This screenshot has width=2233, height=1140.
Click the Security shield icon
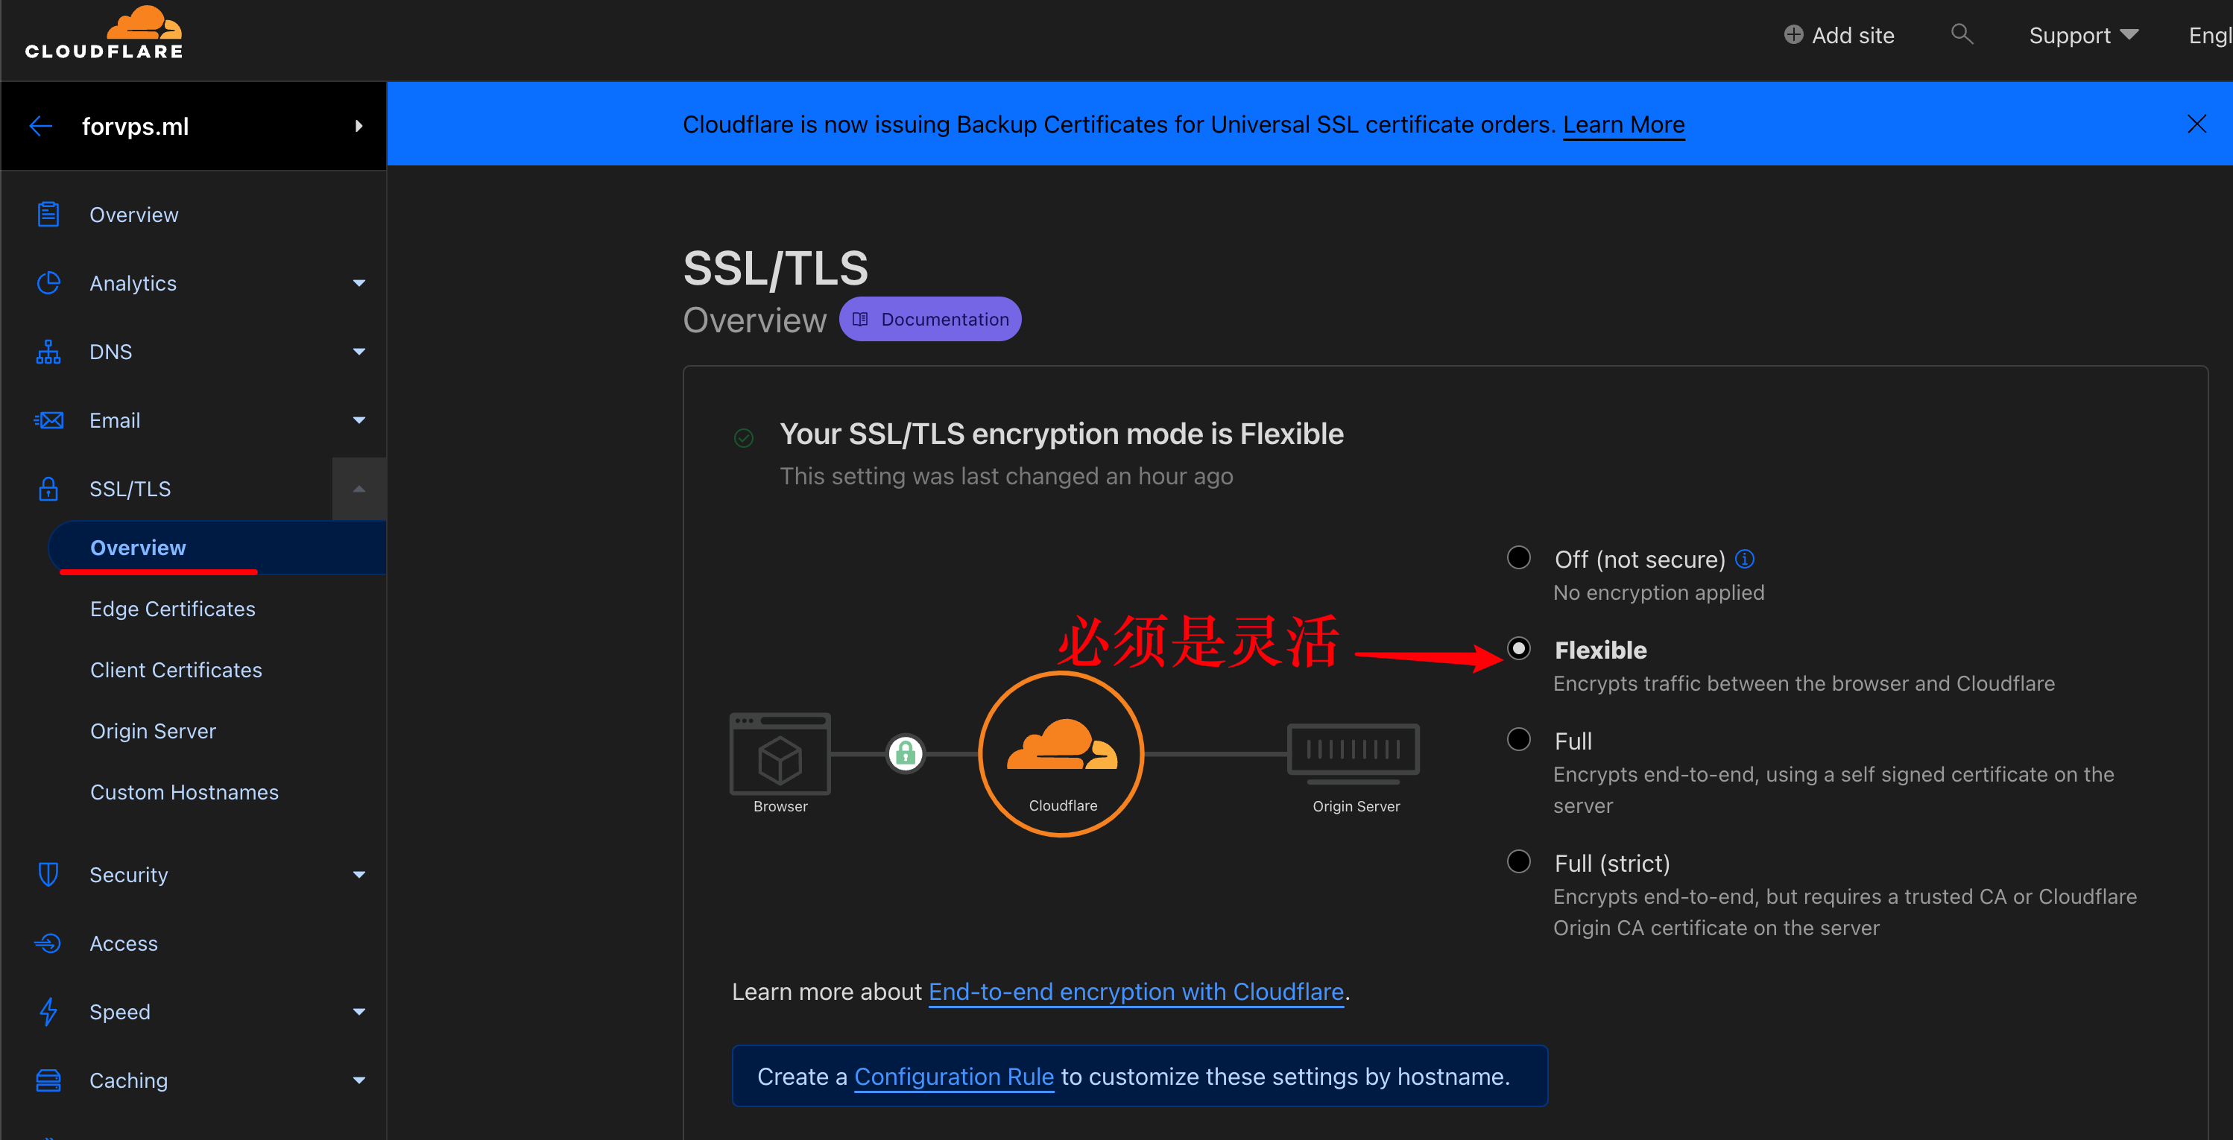(48, 874)
